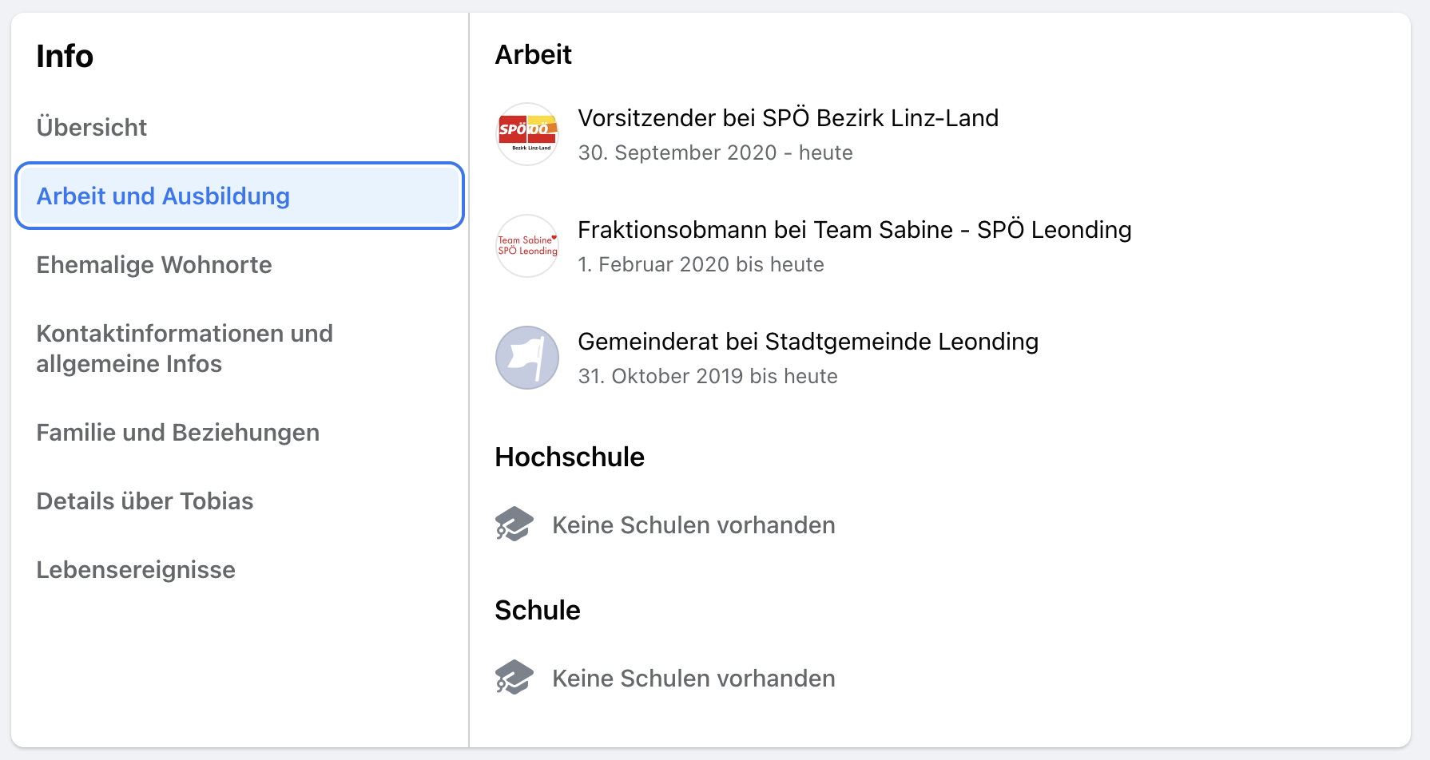Viewport: 1430px width, 760px height.
Task: Go to Ehemalige Wohnorte
Action: pyautogui.click(x=154, y=265)
